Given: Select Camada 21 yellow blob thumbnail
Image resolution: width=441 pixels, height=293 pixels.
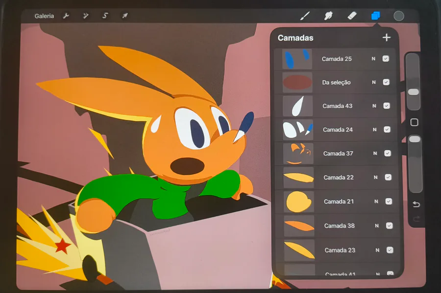Looking at the screenshot, I should tap(299, 202).
